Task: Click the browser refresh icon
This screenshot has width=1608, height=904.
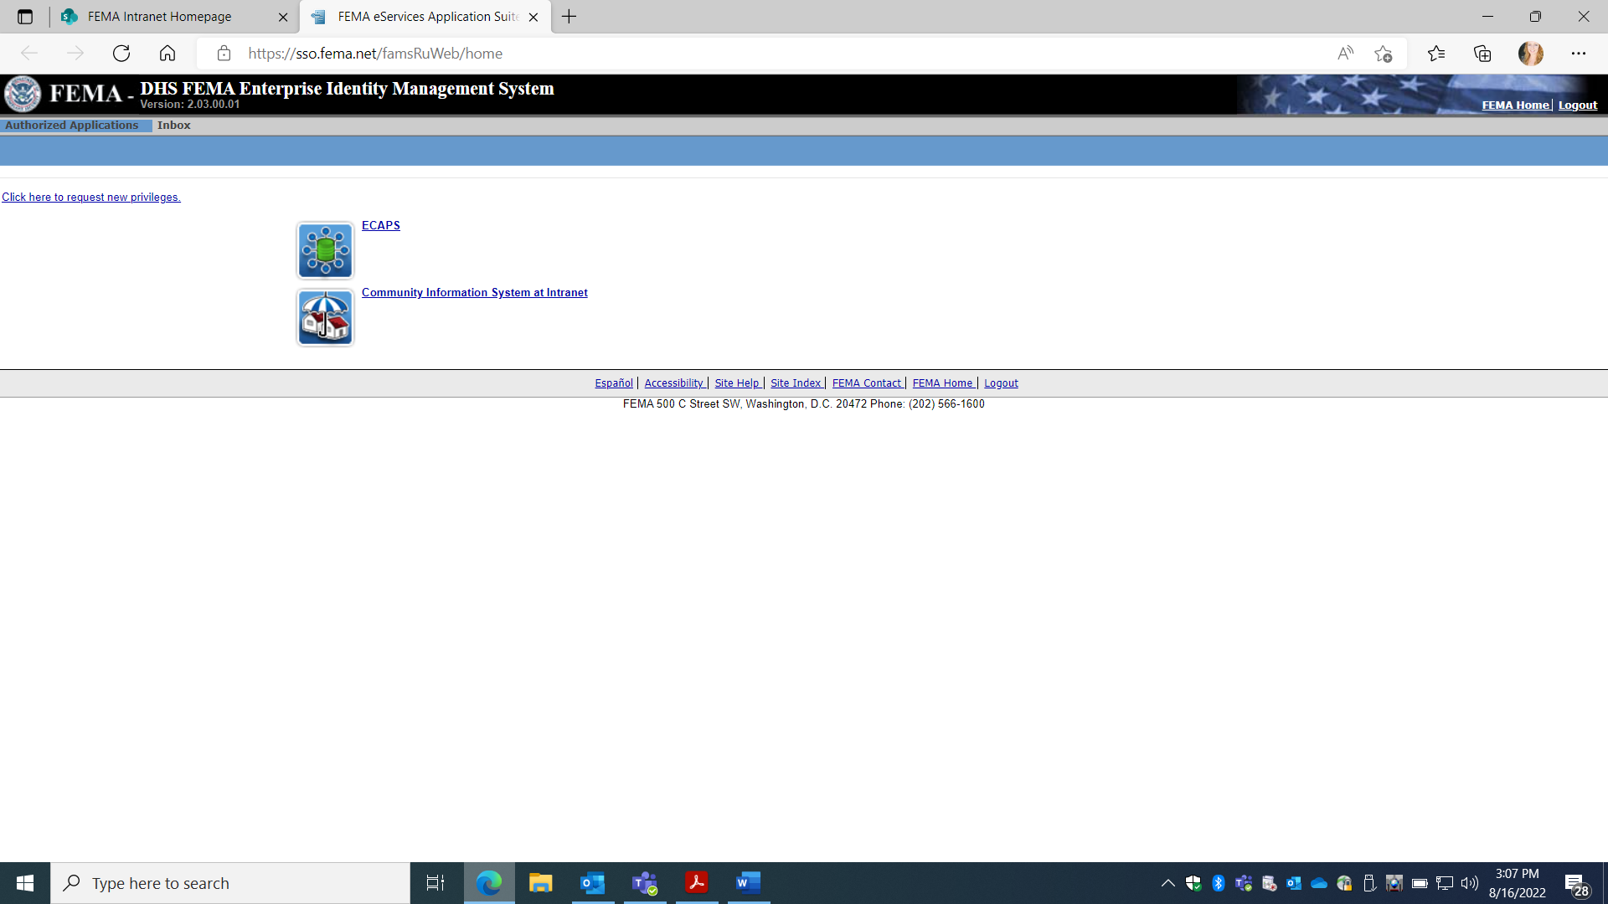Action: [x=121, y=54]
